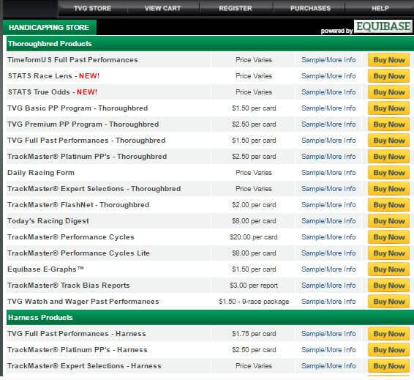The width and height of the screenshot is (414, 380).
Task: Buy Now for TVG Basic PP Program Thoroughbred
Action: click(x=388, y=108)
